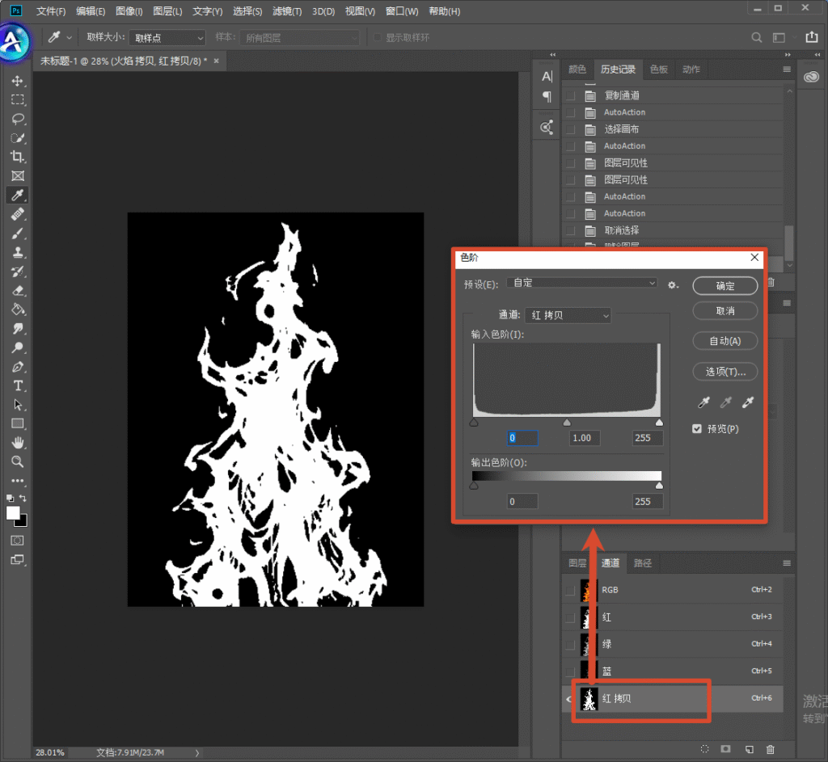The height and width of the screenshot is (762, 828).
Task: Toggle visibility of Blue channel
Action: tap(570, 671)
